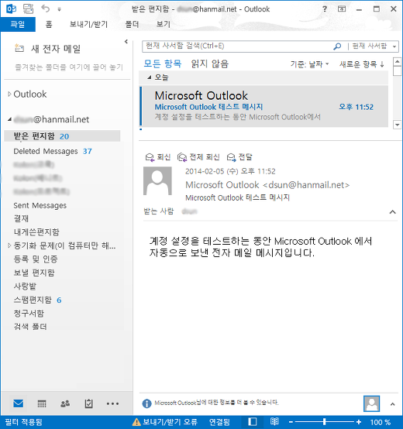Switch to the 홈 ribbon tab
The width and height of the screenshot is (403, 429).
click(x=49, y=24)
